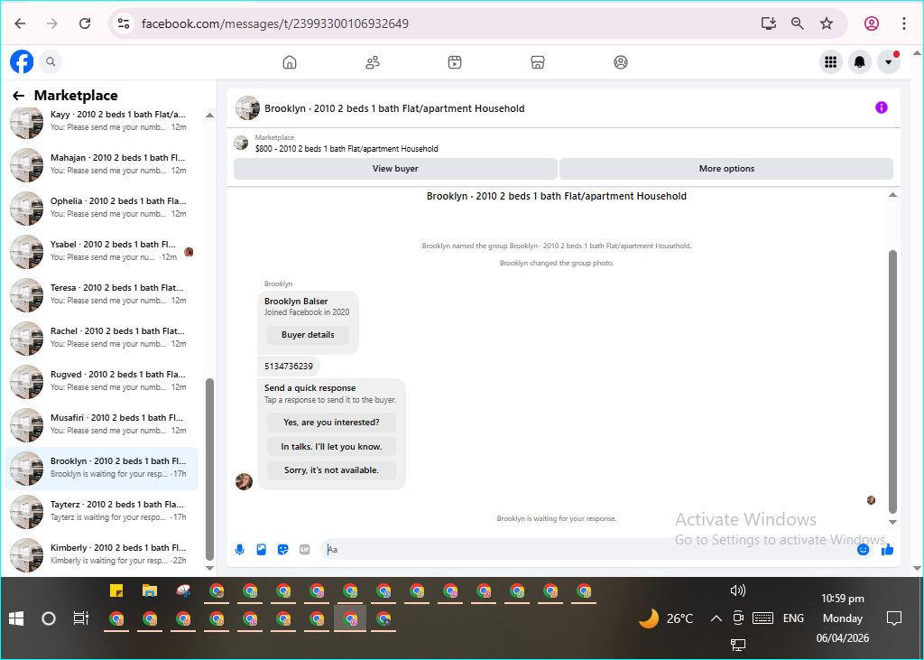Open Chrome three-dot menu

[x=904, y=23]
